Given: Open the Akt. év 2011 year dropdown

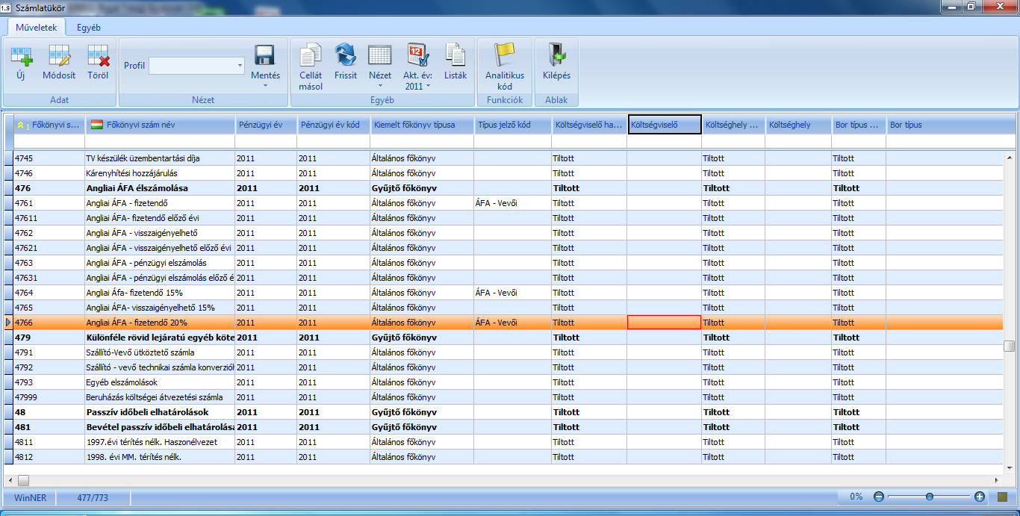Looking at the screenshot, I should pyautogui.click(x=428, y=86).
